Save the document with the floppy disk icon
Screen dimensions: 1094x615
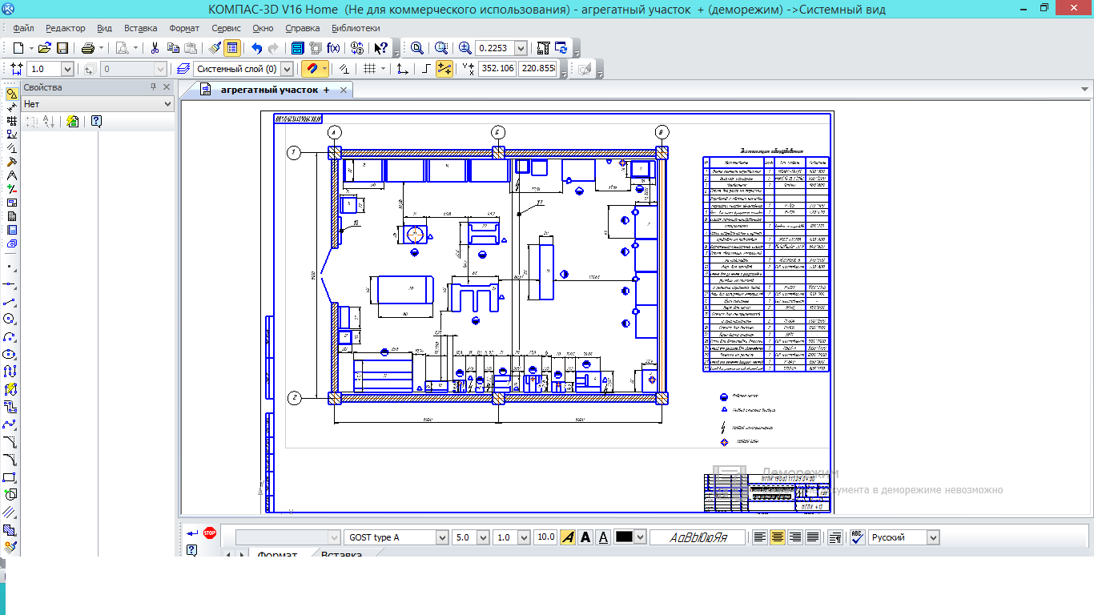coord(62,48)
